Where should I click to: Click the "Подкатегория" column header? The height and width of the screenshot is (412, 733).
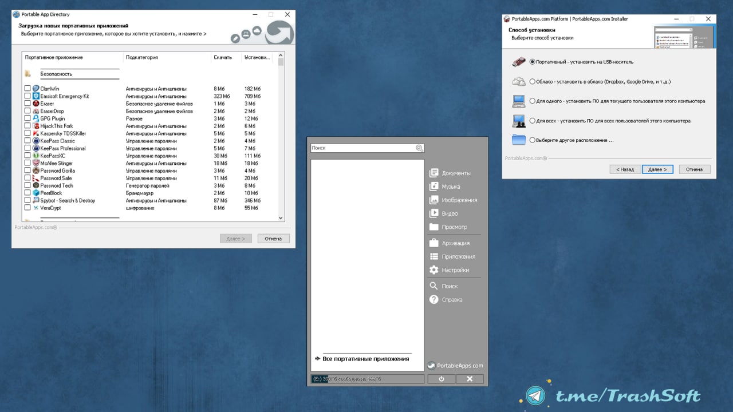(167, 57)
